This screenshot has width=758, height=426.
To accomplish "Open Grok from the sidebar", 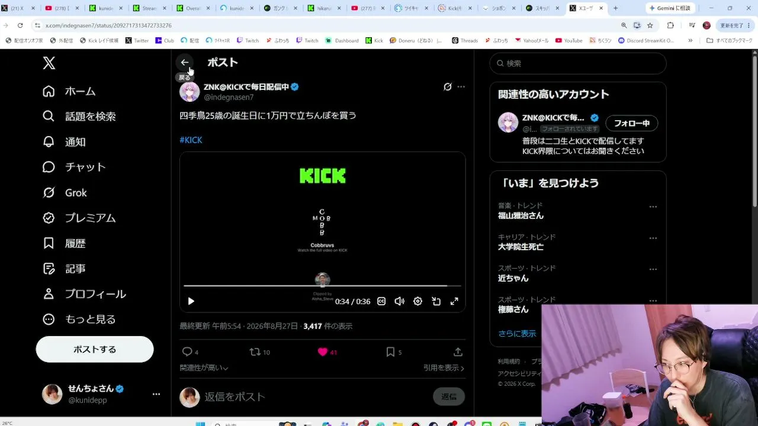I will click(65, 193).
